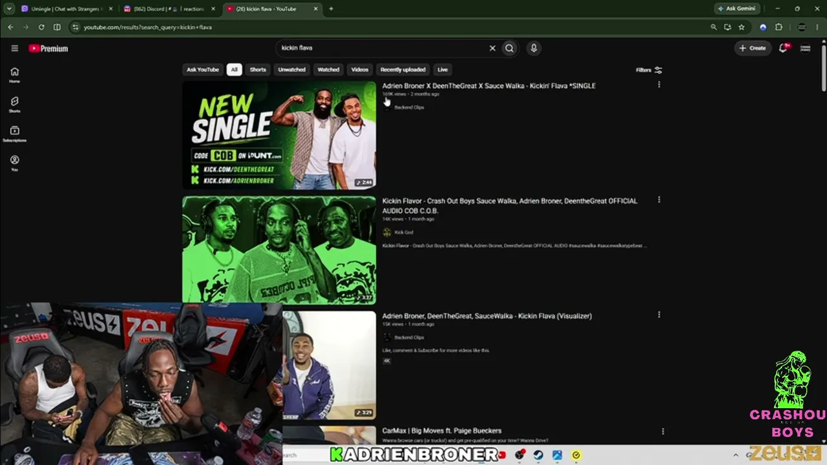Open the yellow checkmark taskbar app
The width and height of the screenshot is (827, 465).
click(576, 455)
